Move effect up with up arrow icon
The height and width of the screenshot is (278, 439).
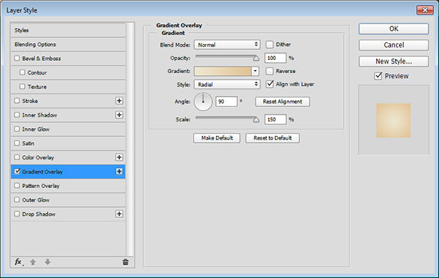[x=33, y=262]
